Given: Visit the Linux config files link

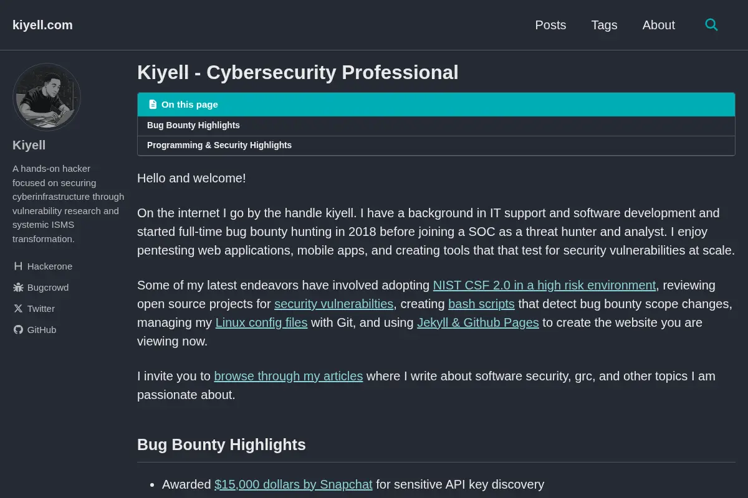Looking at the screenshot, I should pyautogui.click(x=261, y=322).
